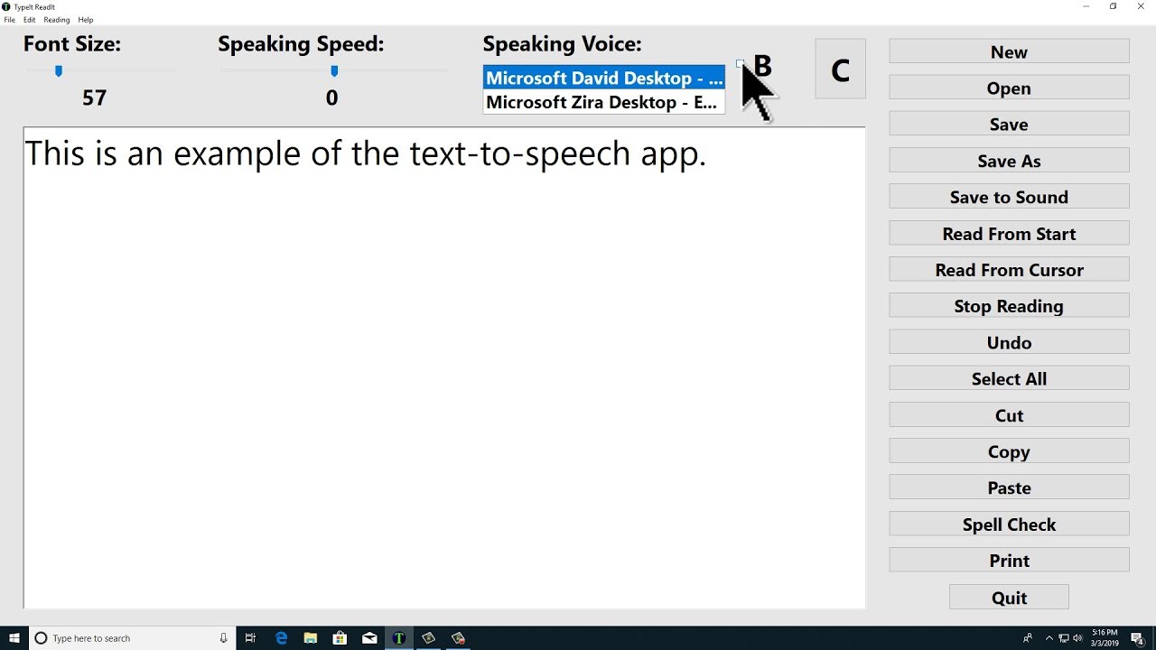Start reading with Read From Start
Viewport: 1156px width, 650px height.
coord(1009,233)
